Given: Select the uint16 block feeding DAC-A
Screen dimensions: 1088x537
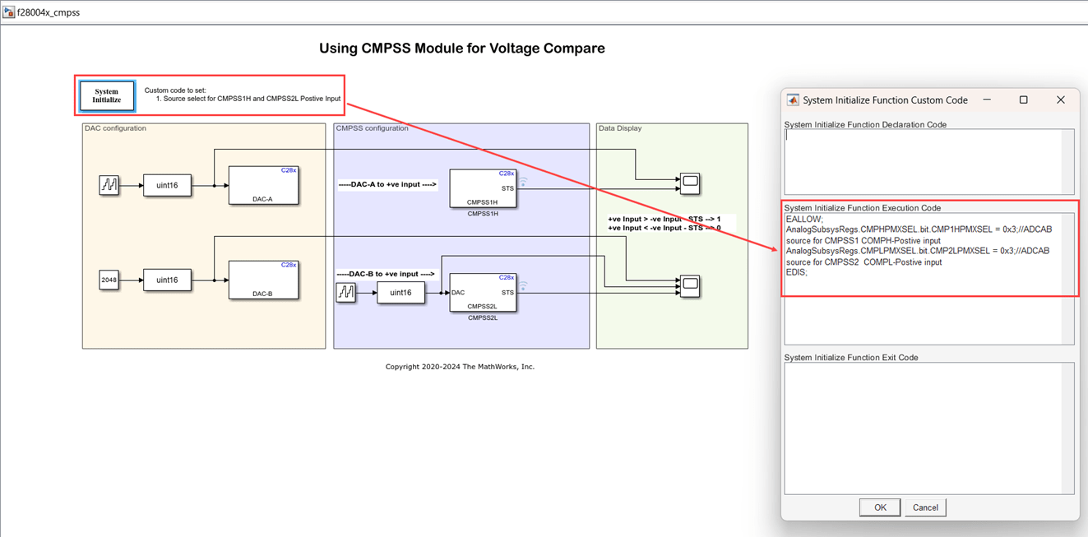Looking at the screenshot, I should [x=167, y=185].
